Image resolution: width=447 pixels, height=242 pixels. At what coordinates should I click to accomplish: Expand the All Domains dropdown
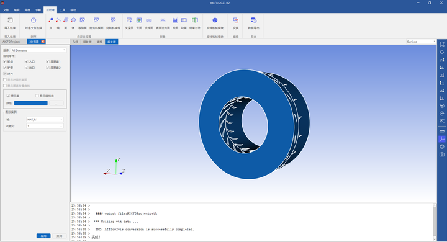[38, 50]
